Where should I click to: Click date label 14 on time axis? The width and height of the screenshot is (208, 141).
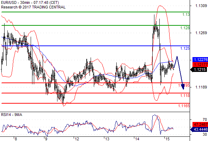[137, 139]
